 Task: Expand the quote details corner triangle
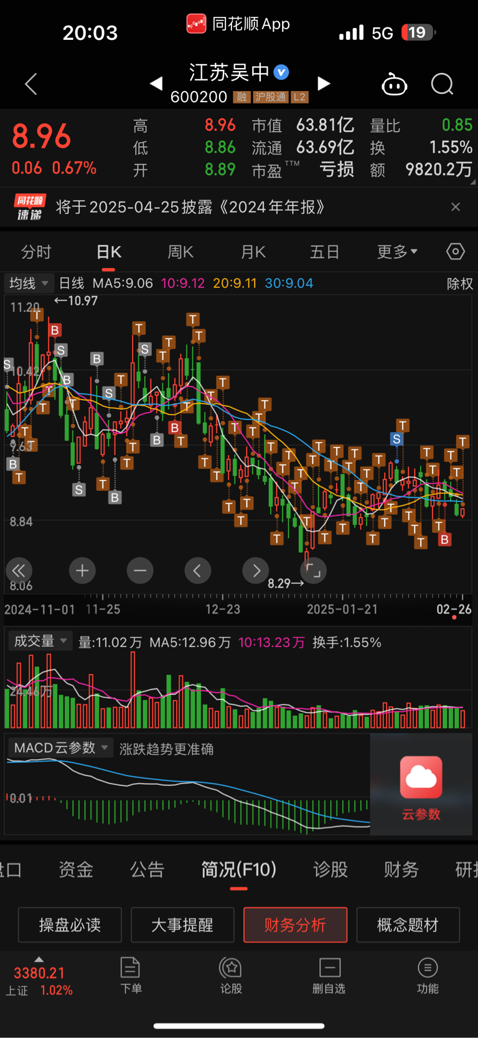(473, 183)
